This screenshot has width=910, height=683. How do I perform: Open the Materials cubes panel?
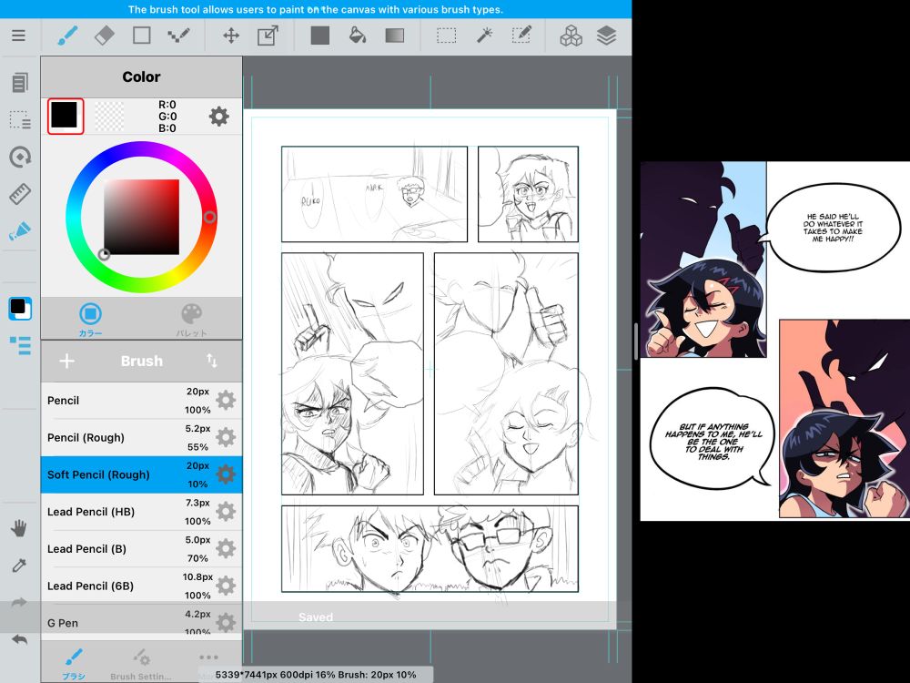[x=571, y=36]
